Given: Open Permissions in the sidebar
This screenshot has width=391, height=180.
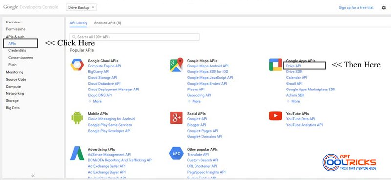Looking at the screenshot, I should (16, 29).
